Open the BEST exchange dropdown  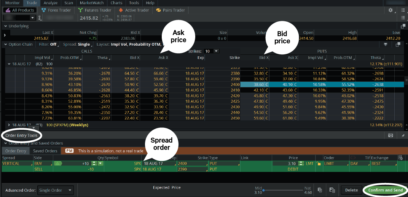(384, 164)
